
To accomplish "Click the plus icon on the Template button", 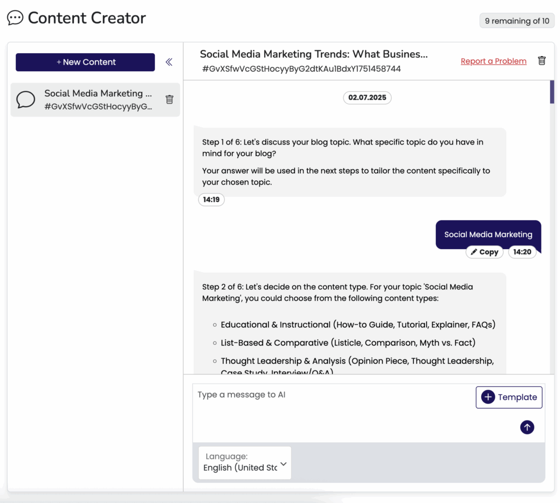I will coord(488,397).
